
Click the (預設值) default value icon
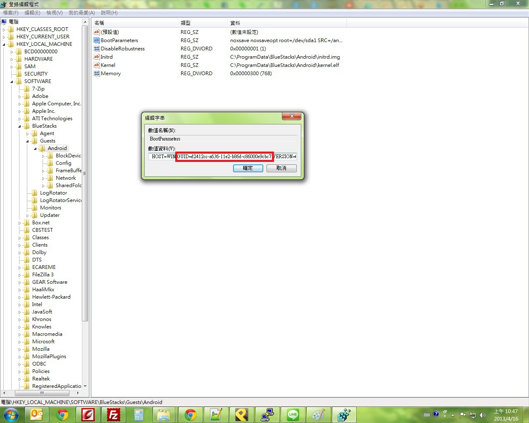(x=97, y=32)
